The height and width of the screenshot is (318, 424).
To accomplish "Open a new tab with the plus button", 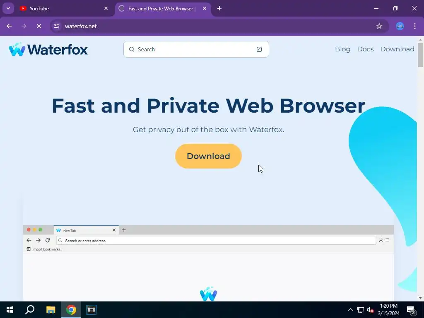I will coord(219,8).
